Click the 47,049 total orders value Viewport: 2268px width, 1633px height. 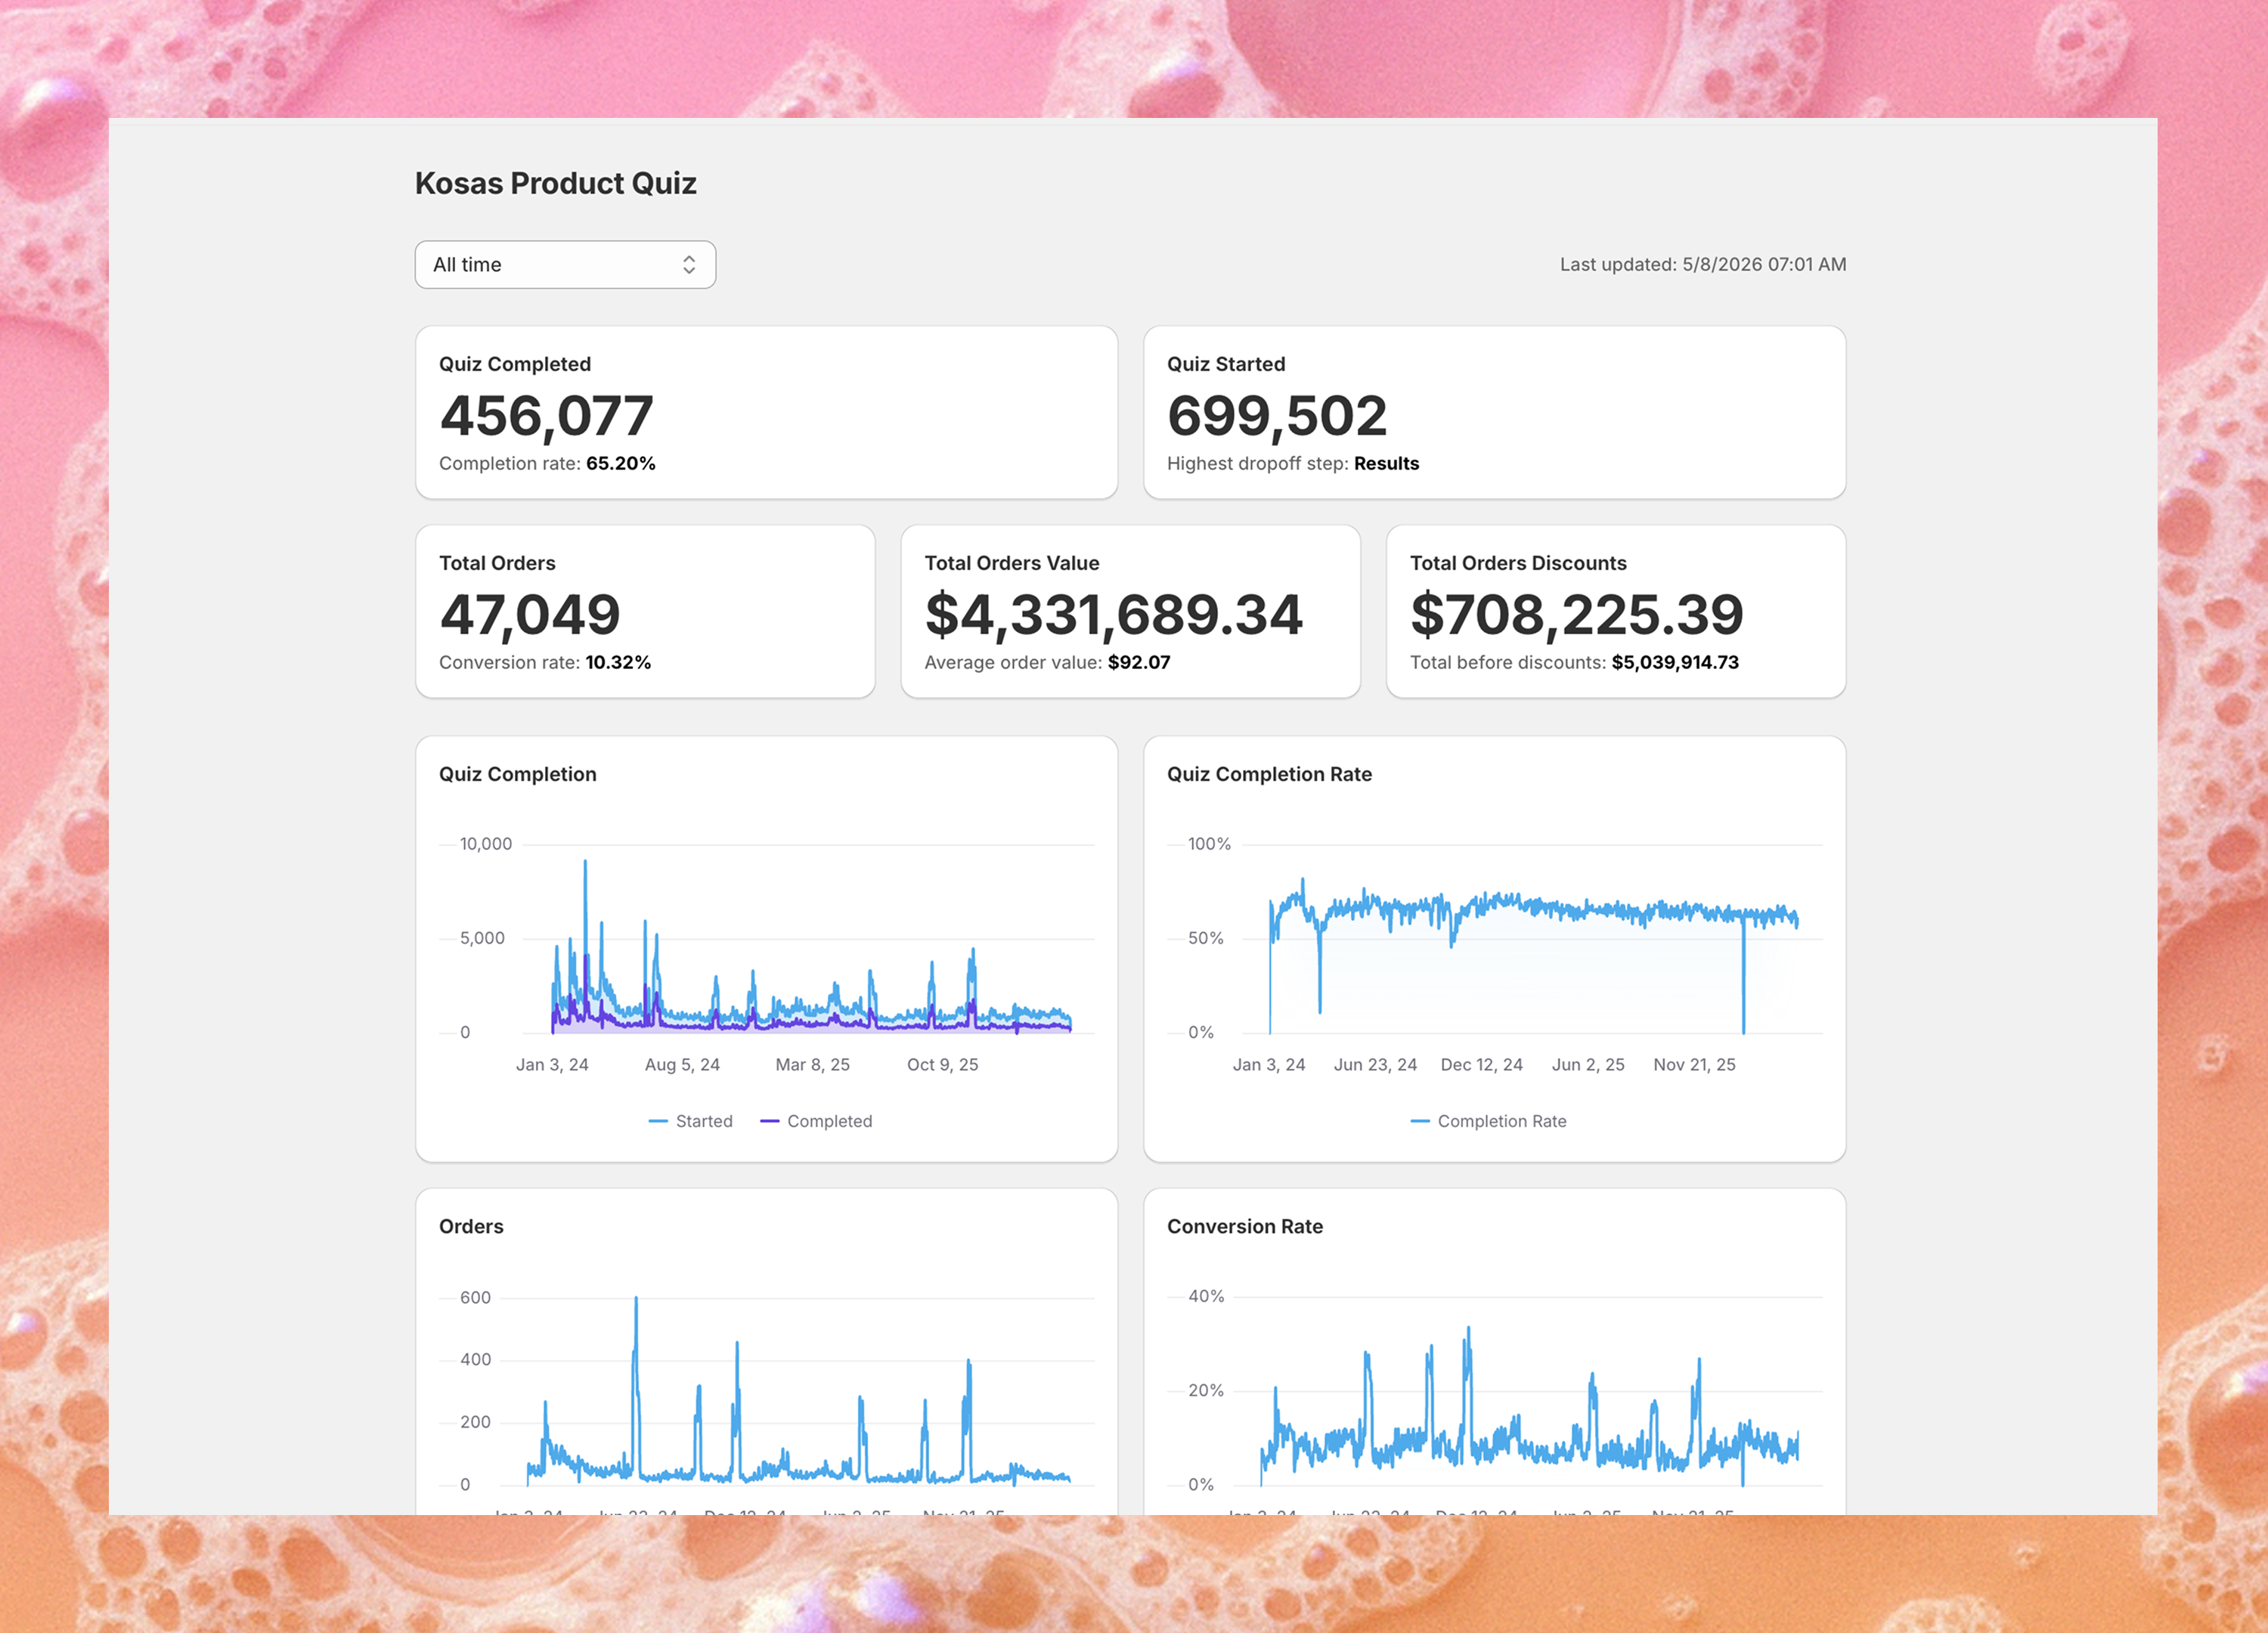coord(530,615)
